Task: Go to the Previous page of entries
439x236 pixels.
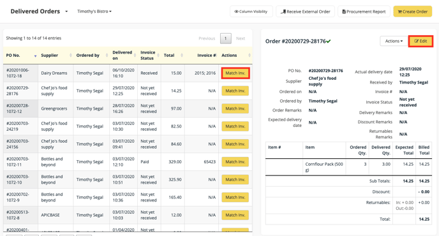Action: (207, 38)
